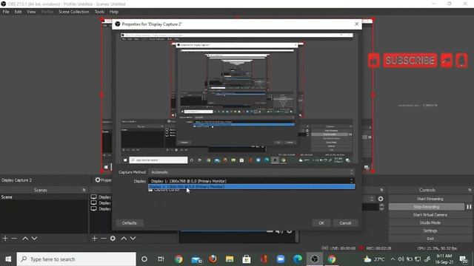Screen dimensions: 474x266
Task: Open the Scene Collection menu
Action: tap(74, 12)
